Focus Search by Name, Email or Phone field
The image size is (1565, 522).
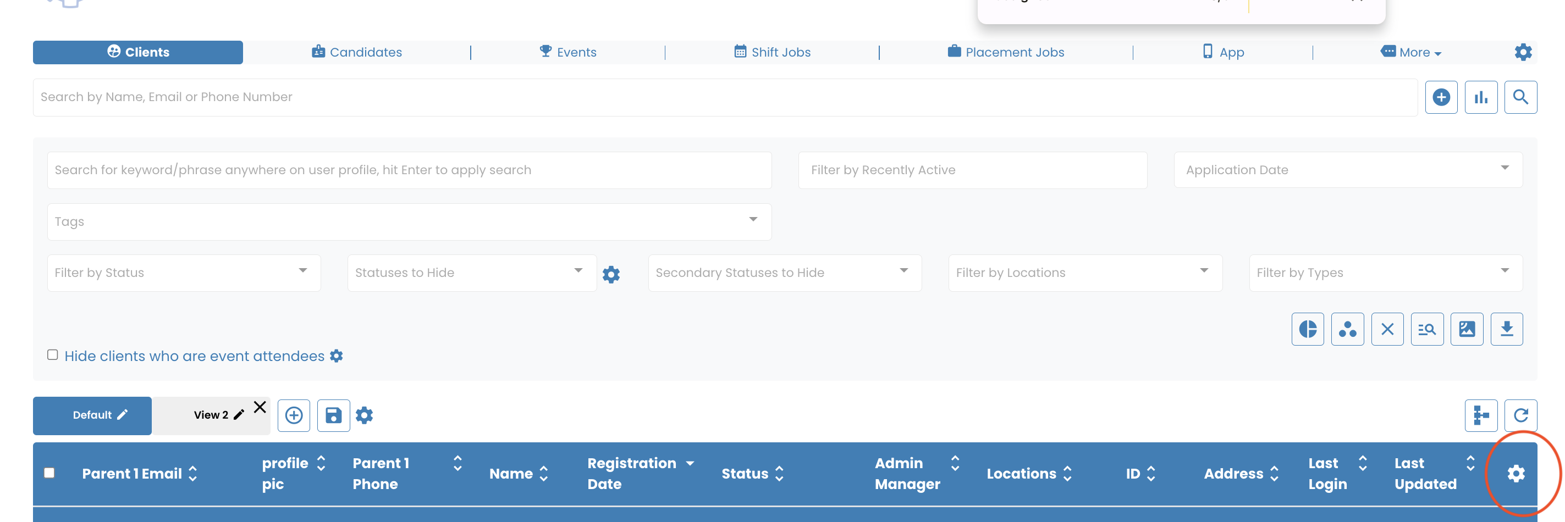[x=725, y=97]
